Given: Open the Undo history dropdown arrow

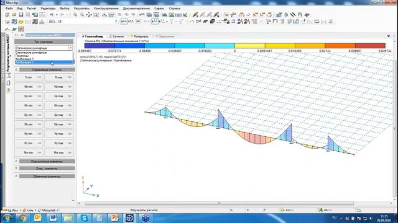Looking at the screenshot, I should point(57,15).
